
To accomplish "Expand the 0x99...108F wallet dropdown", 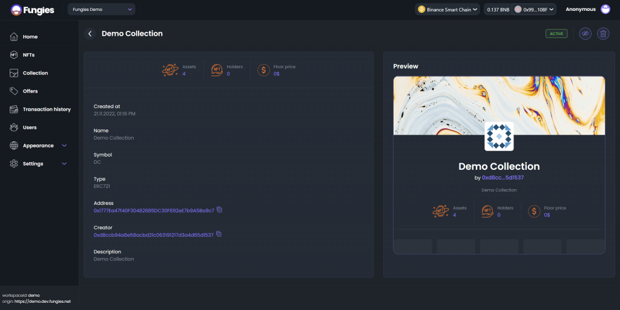I will coord(534,10).
